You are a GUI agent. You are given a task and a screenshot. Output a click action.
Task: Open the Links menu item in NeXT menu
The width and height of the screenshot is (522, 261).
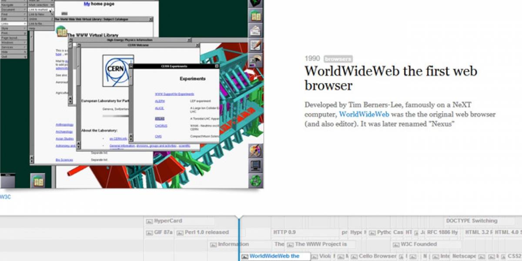tap(13, 23)
